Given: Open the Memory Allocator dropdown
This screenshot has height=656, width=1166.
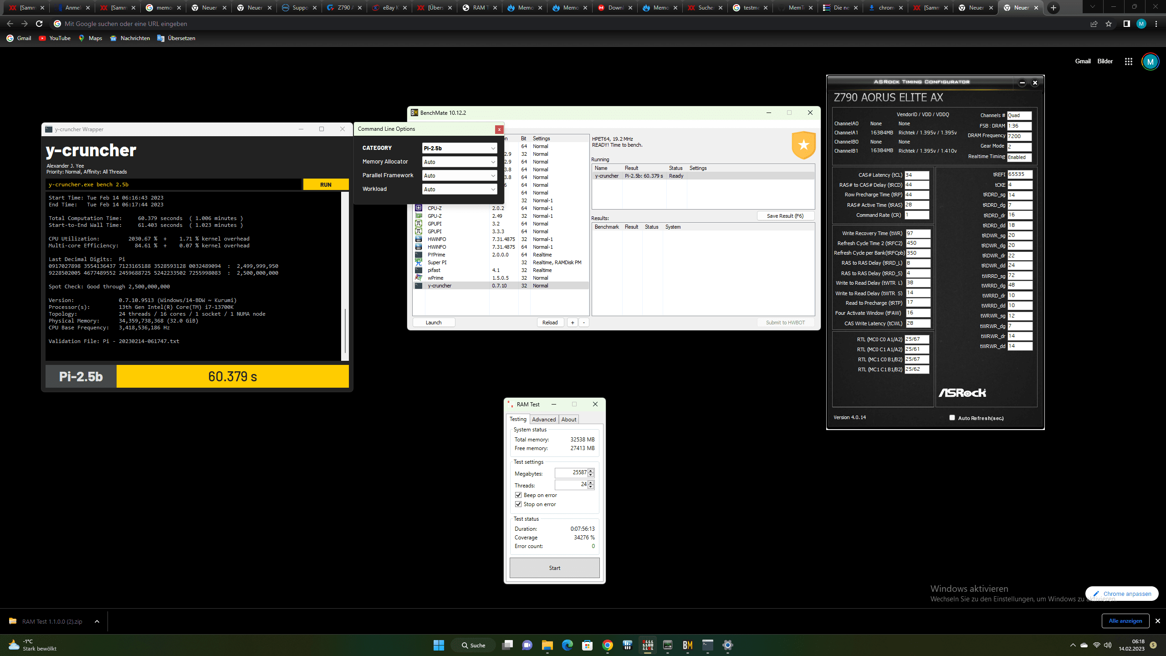Looking at the screenshot, I should 459,162.
